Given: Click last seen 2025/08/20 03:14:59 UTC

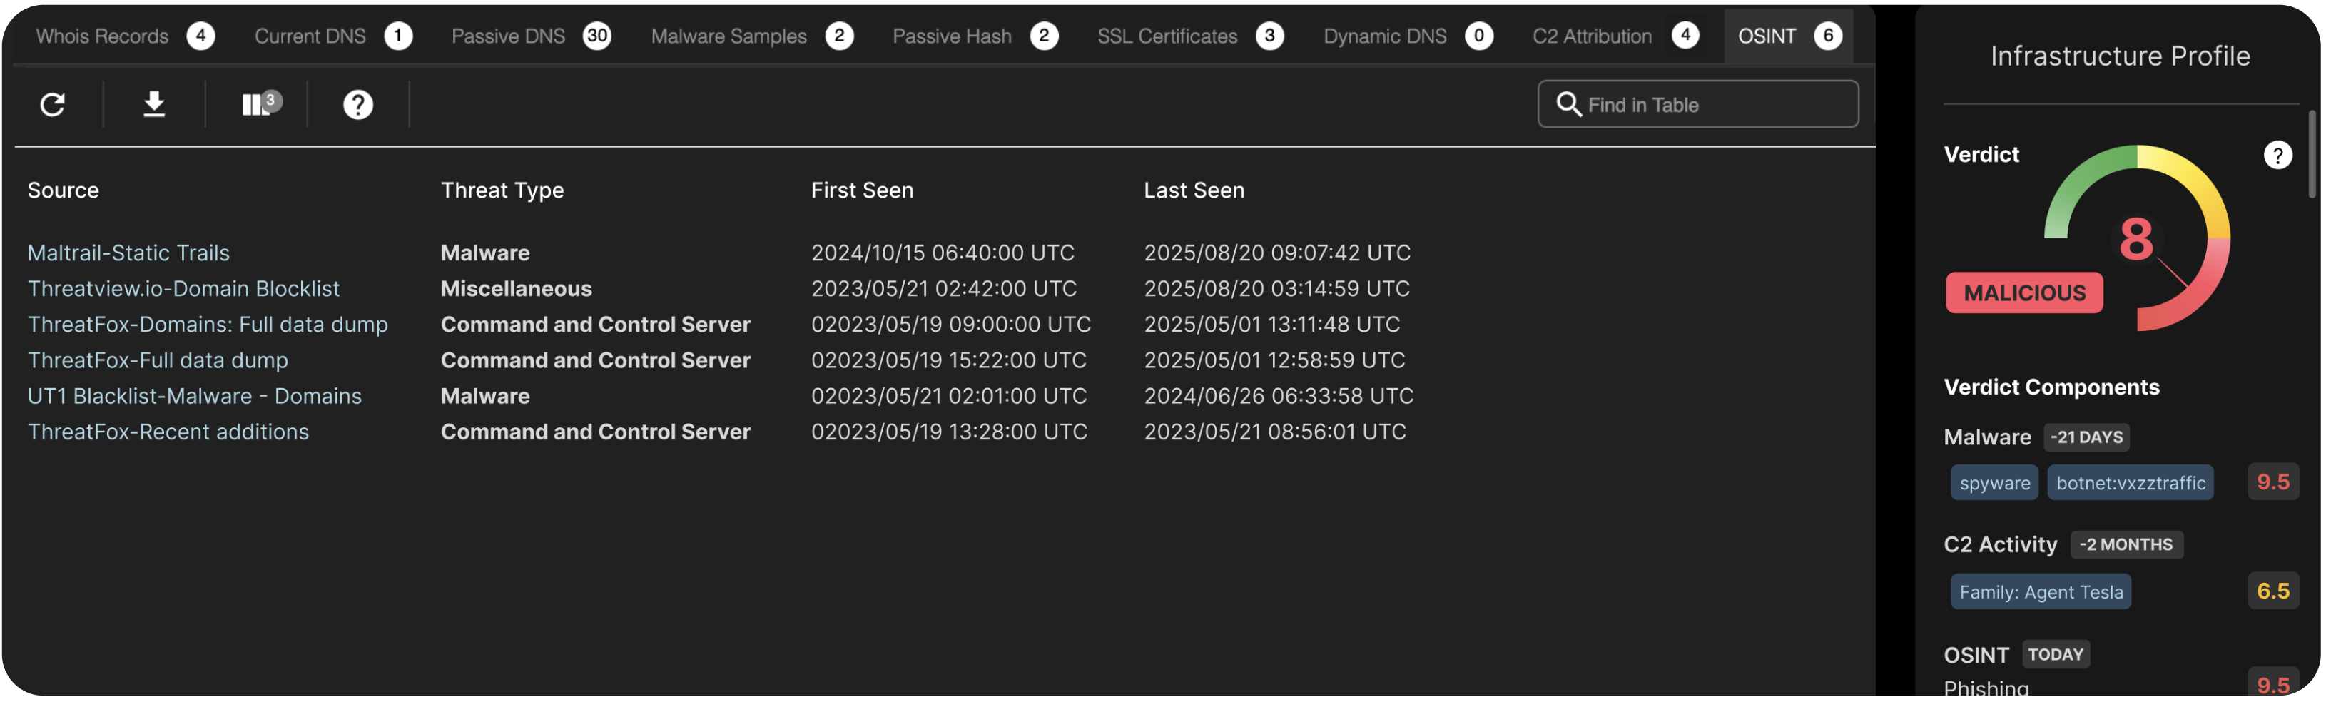Looking at the screenshot, I should pyautogui.click(x=1276, y=289).
